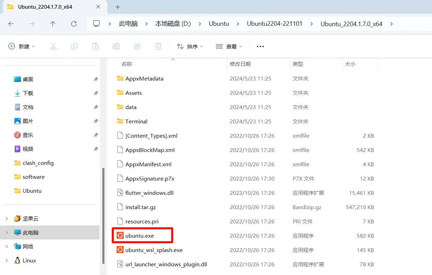
Task: Select the [Content_Types].xml file name
Action: coord(151,136)
